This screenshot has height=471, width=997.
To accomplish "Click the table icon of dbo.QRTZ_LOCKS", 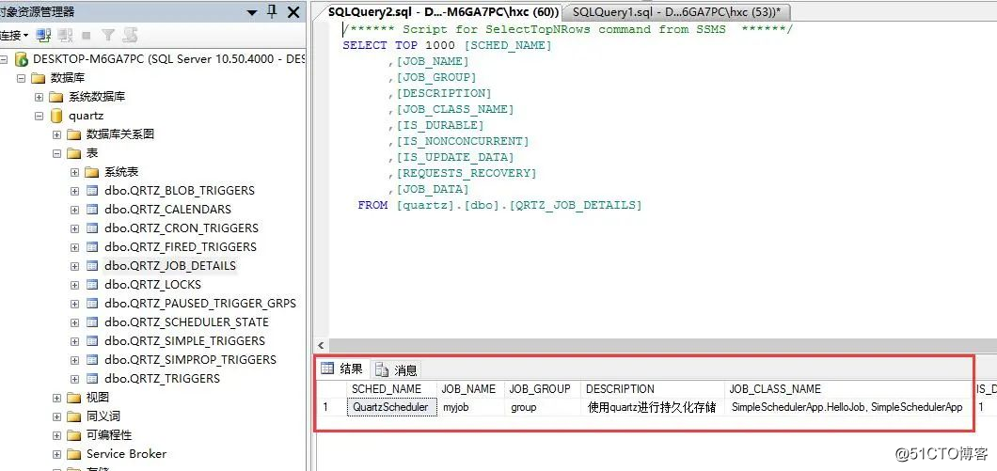I will point(92,284).
